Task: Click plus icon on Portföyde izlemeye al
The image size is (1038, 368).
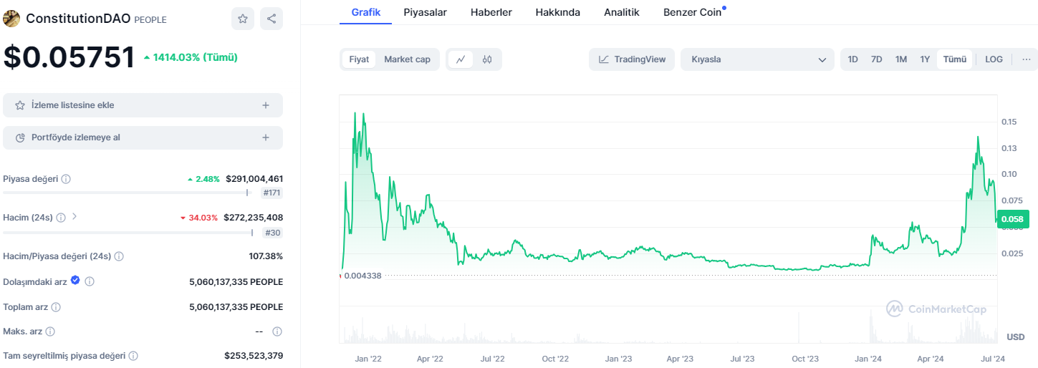Action: click(x=266, y=137)
